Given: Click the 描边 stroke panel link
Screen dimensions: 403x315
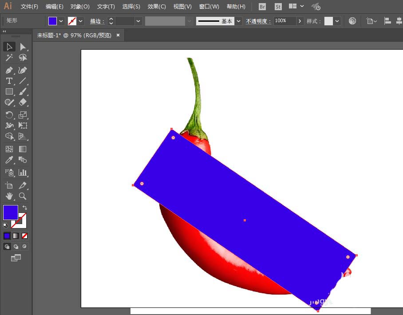Looking at the screenshot, I should point(97,21).
